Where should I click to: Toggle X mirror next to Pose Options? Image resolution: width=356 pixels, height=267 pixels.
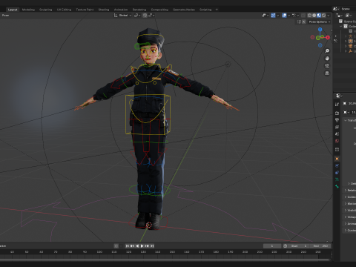(x=304, y=22)
